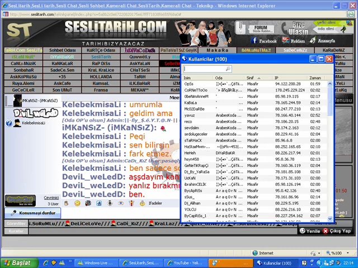
Task: Switch to KüRTÇe Odası room tab
Action: [x=101, y=50]
